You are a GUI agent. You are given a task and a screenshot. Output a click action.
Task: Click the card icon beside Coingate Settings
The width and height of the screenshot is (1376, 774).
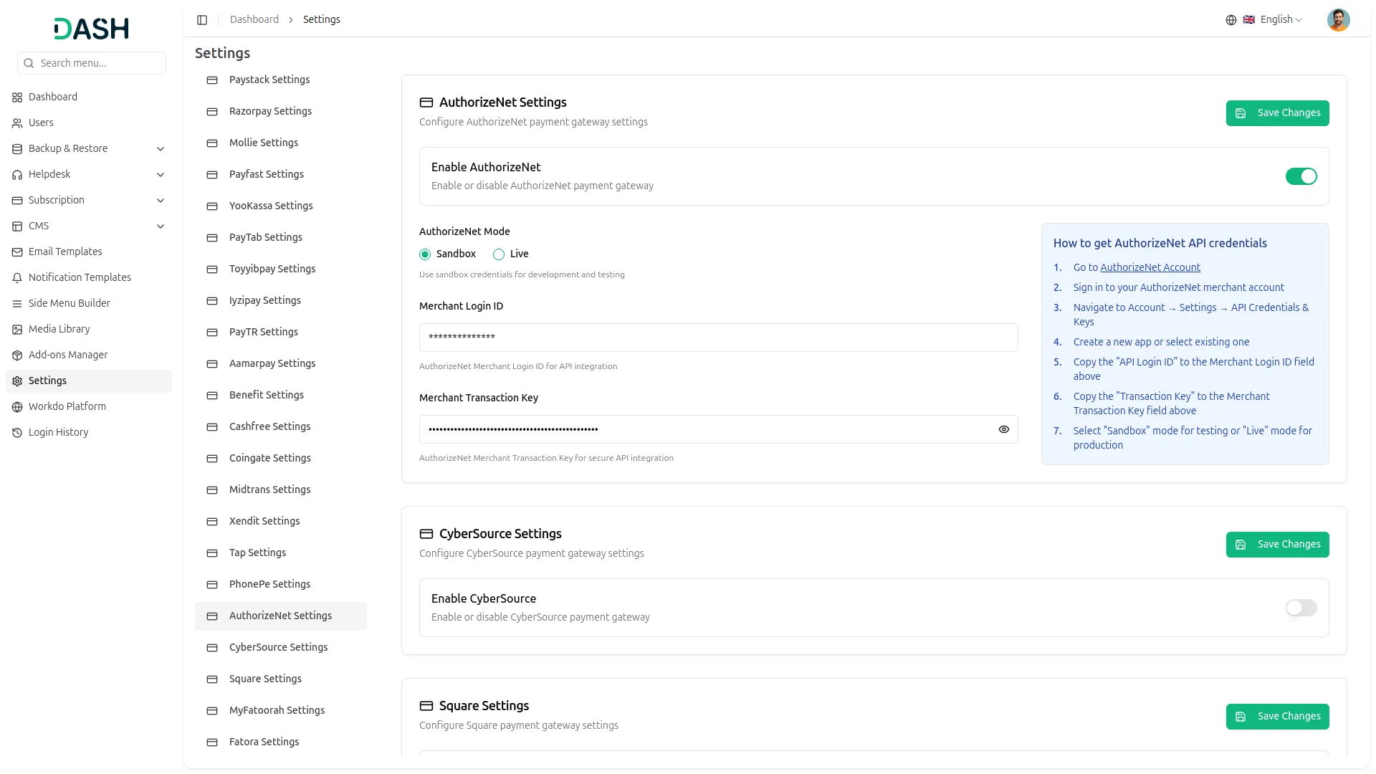point(212,459)
